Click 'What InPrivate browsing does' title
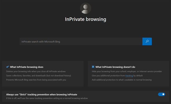This screenshot has width=171, height=104. 27,67
